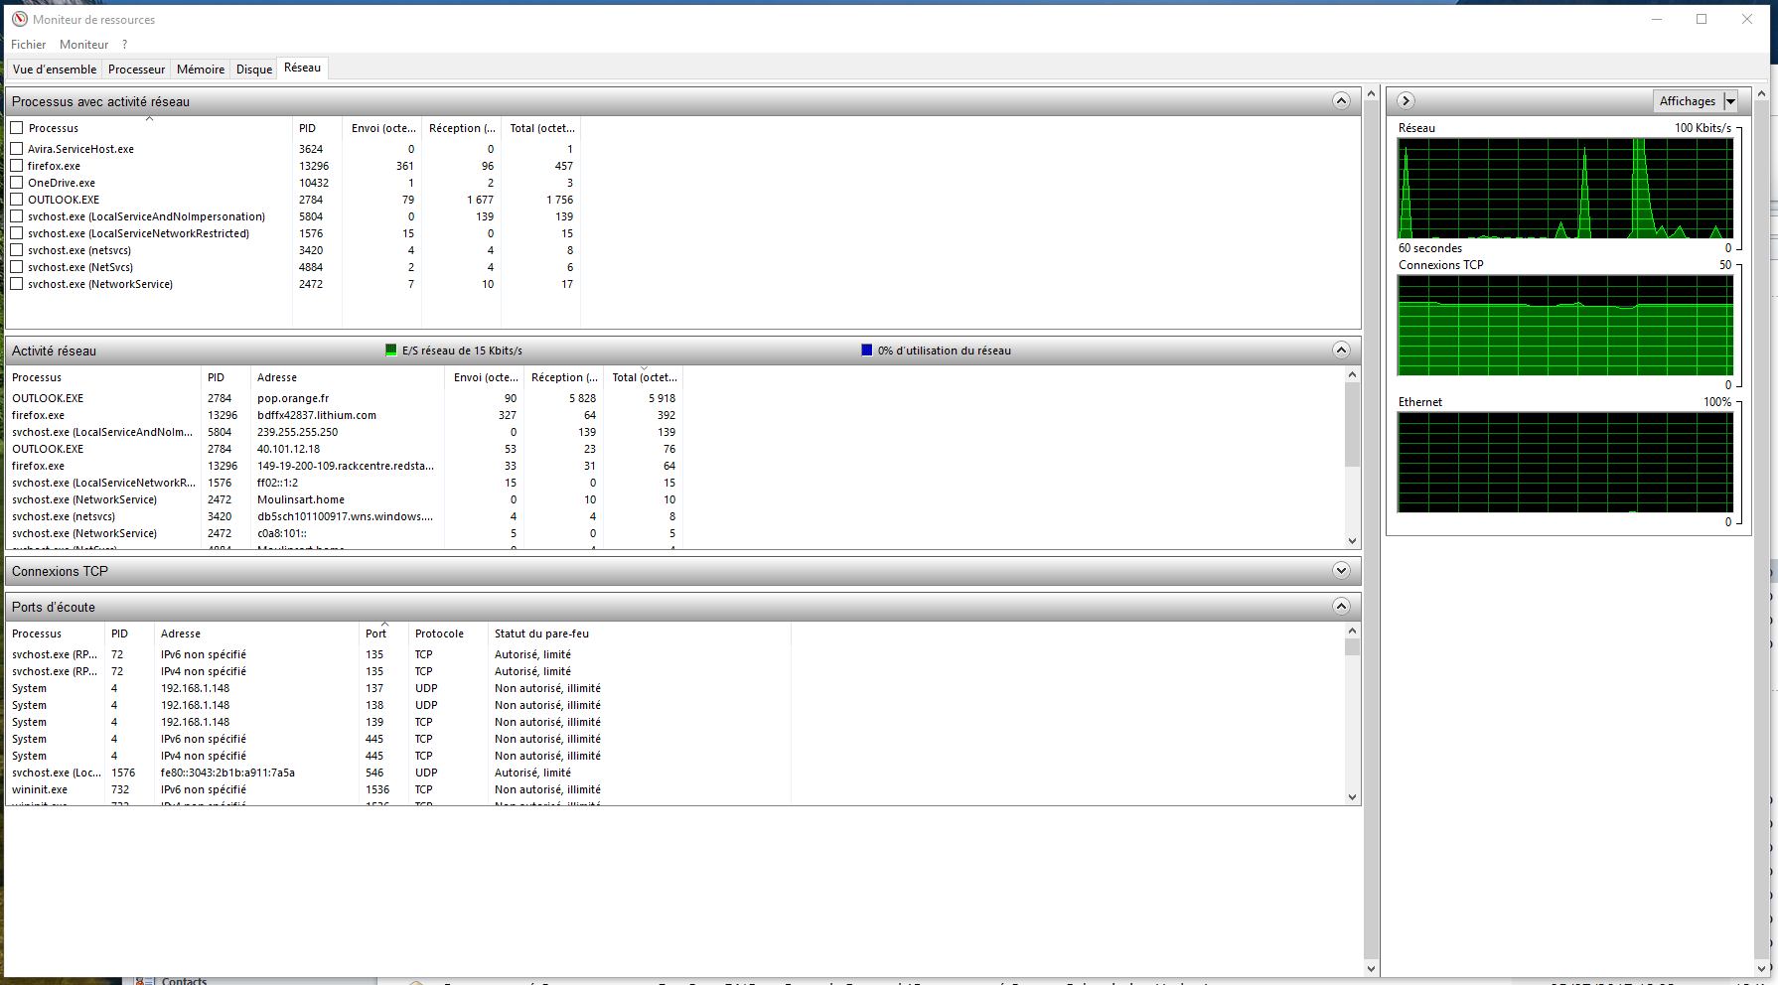Check svchost.exe (NetworkService) PID 2472 checkbox
The image size is (1778, 985).
(x=17, y=283)
